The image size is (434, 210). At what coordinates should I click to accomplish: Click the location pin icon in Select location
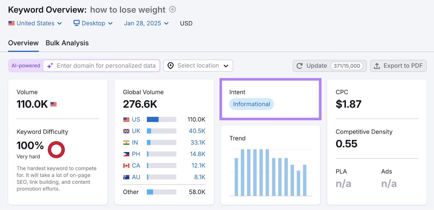pyautogui.click(x=170, y=66)
